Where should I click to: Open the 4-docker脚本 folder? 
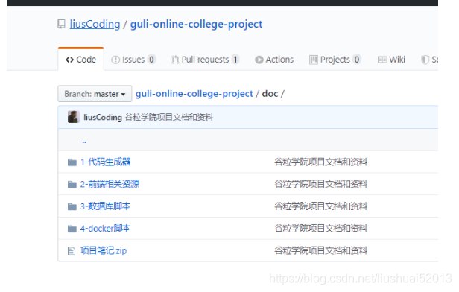tap(105, 229)
